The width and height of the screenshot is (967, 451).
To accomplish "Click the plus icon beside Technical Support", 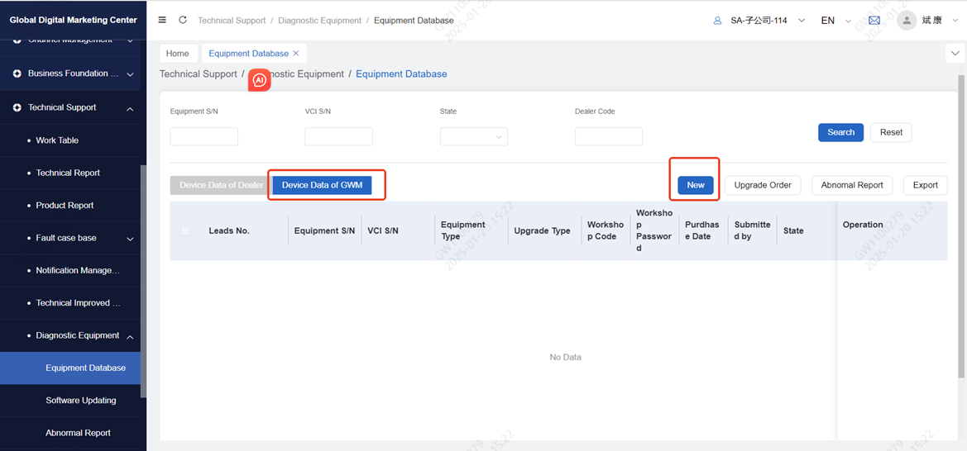I will click(17, 107).
